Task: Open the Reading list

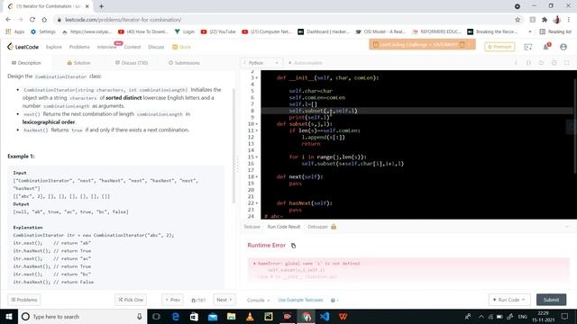Action: coord(555,31)
